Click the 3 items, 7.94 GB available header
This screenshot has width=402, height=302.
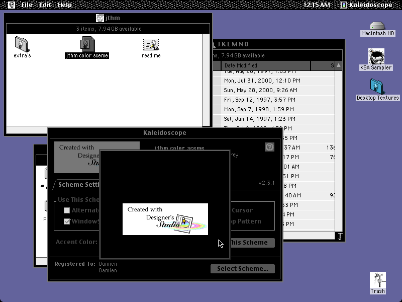tap(109, 29)
